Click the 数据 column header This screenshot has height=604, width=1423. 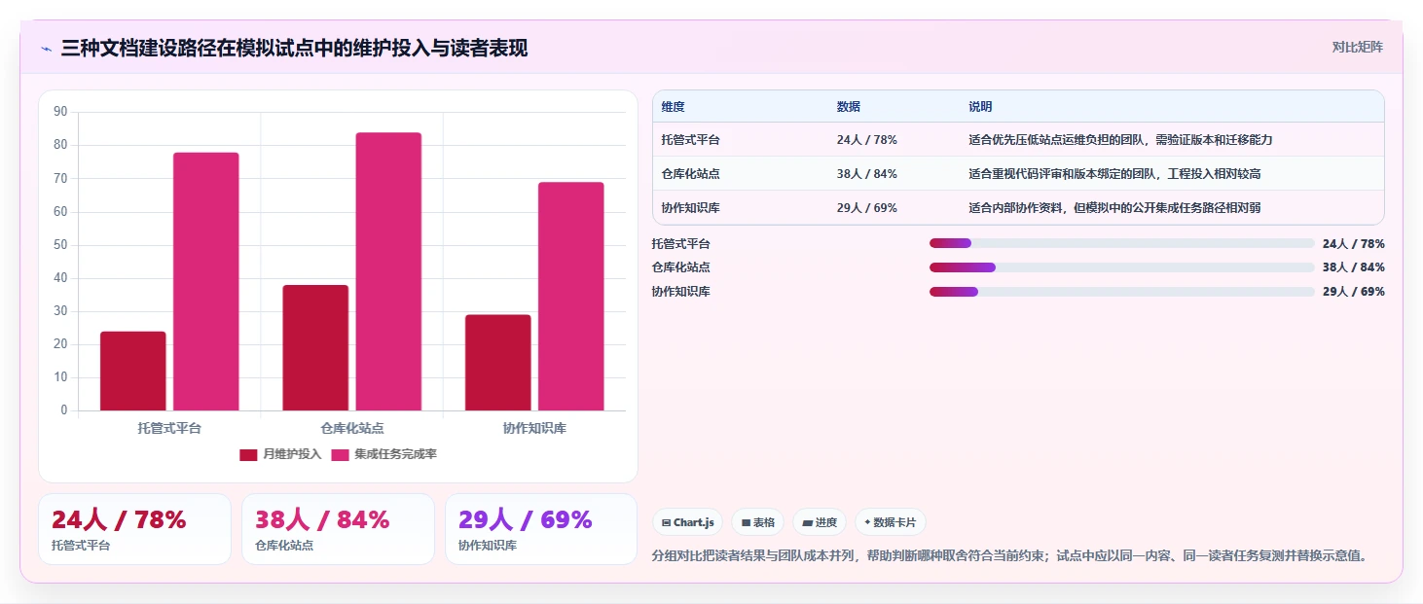pos(848,107)
